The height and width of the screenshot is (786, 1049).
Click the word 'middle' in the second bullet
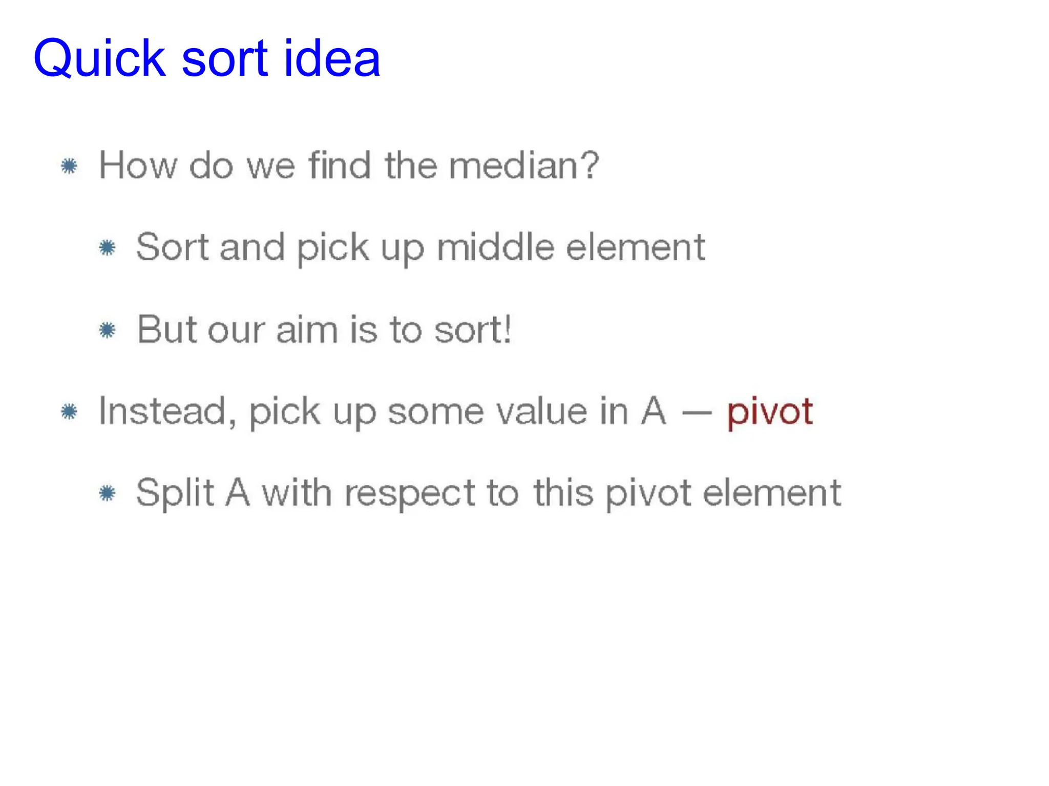(495, 247)
